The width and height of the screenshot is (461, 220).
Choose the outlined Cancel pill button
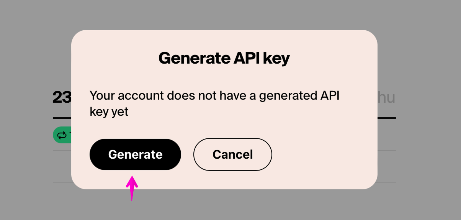pos(233,154)
